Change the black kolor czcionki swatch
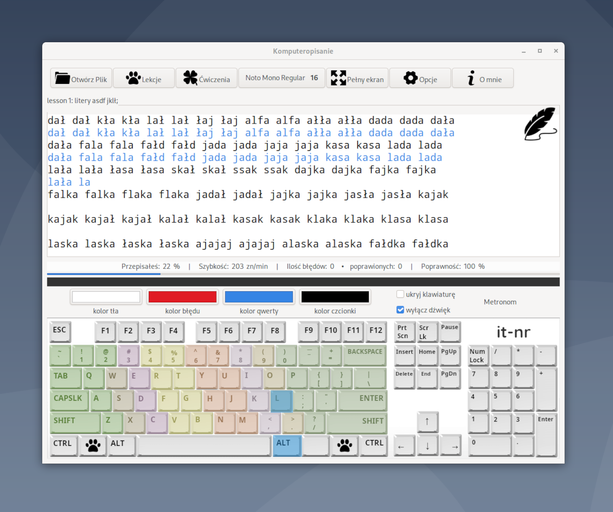Viewport: 613px width, 512px height. pos(335,297)
